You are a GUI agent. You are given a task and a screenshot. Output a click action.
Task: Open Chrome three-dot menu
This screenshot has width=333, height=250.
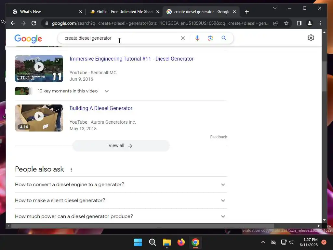(320, 23)
